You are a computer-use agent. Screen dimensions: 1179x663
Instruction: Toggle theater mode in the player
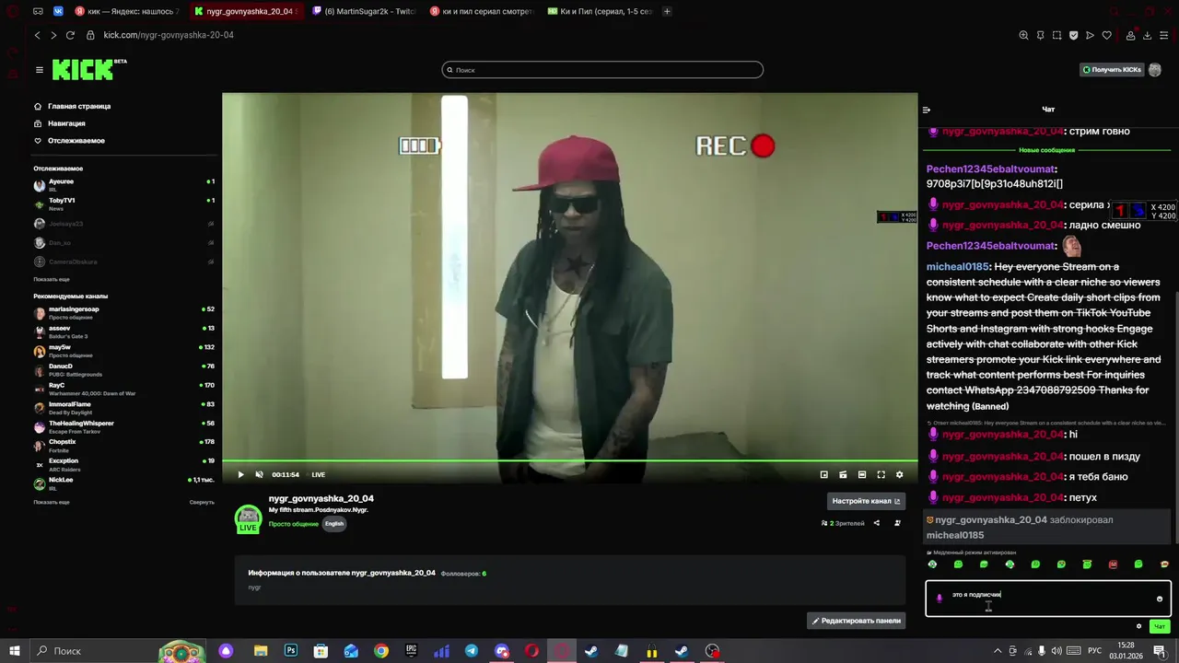861,474
